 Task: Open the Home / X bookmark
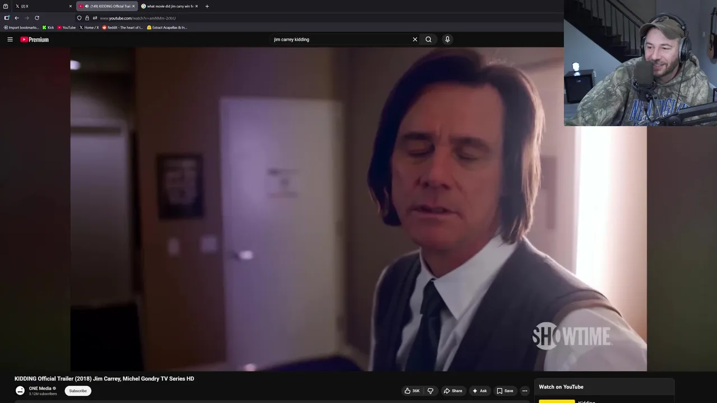[x=89, y=27]
